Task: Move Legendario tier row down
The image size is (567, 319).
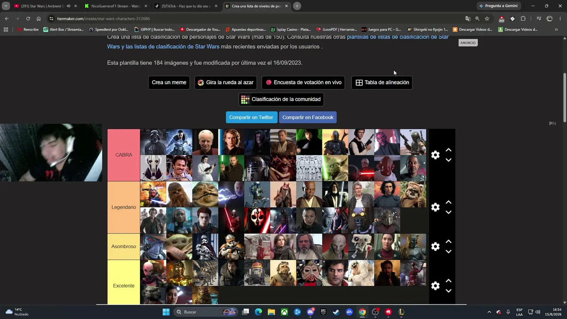Action: pyautogui.click(x=448, y=212)
